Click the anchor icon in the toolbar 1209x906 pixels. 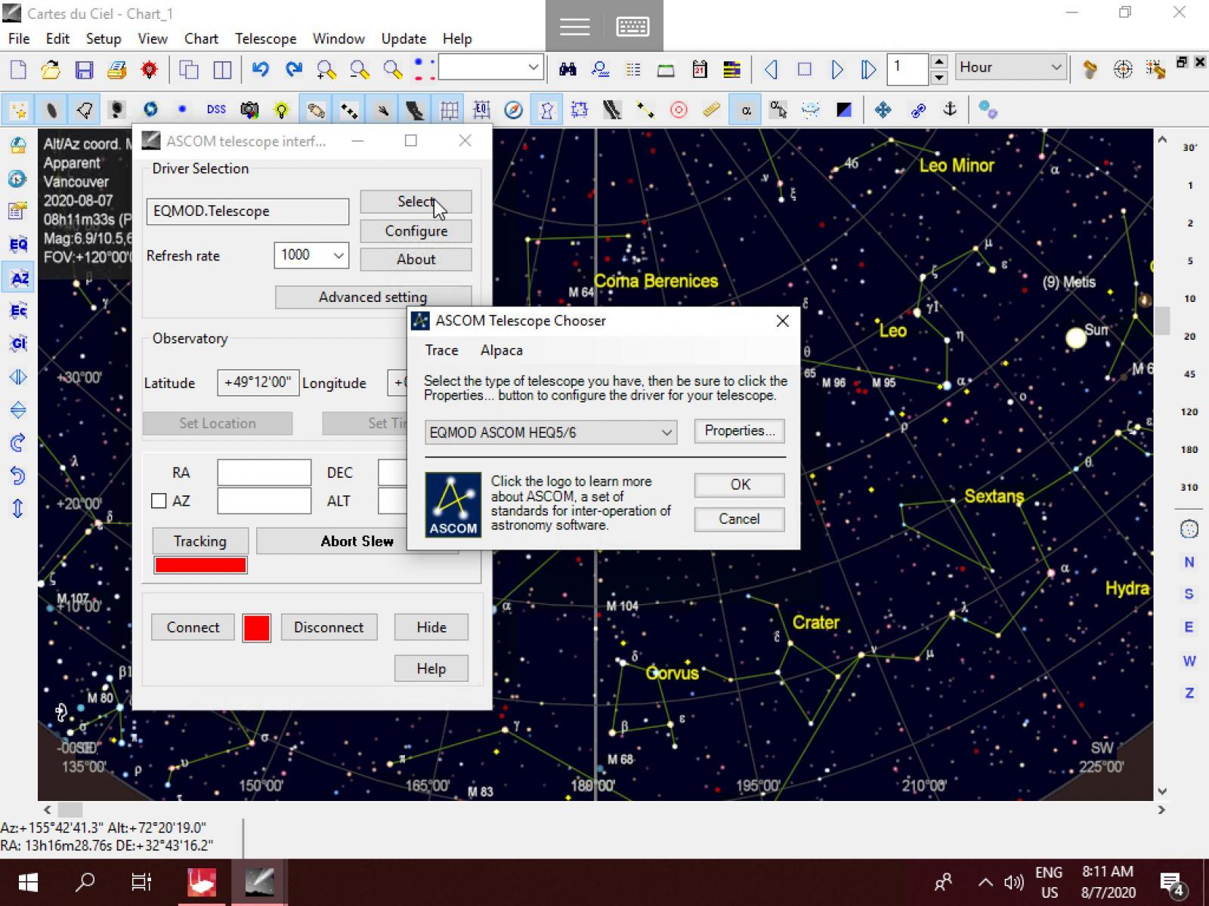coord(950,109)
